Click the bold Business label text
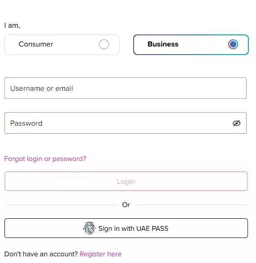Image resolution: width=256 pixels, height=263 pixels. pyautogui.click(x=163, y=44)
